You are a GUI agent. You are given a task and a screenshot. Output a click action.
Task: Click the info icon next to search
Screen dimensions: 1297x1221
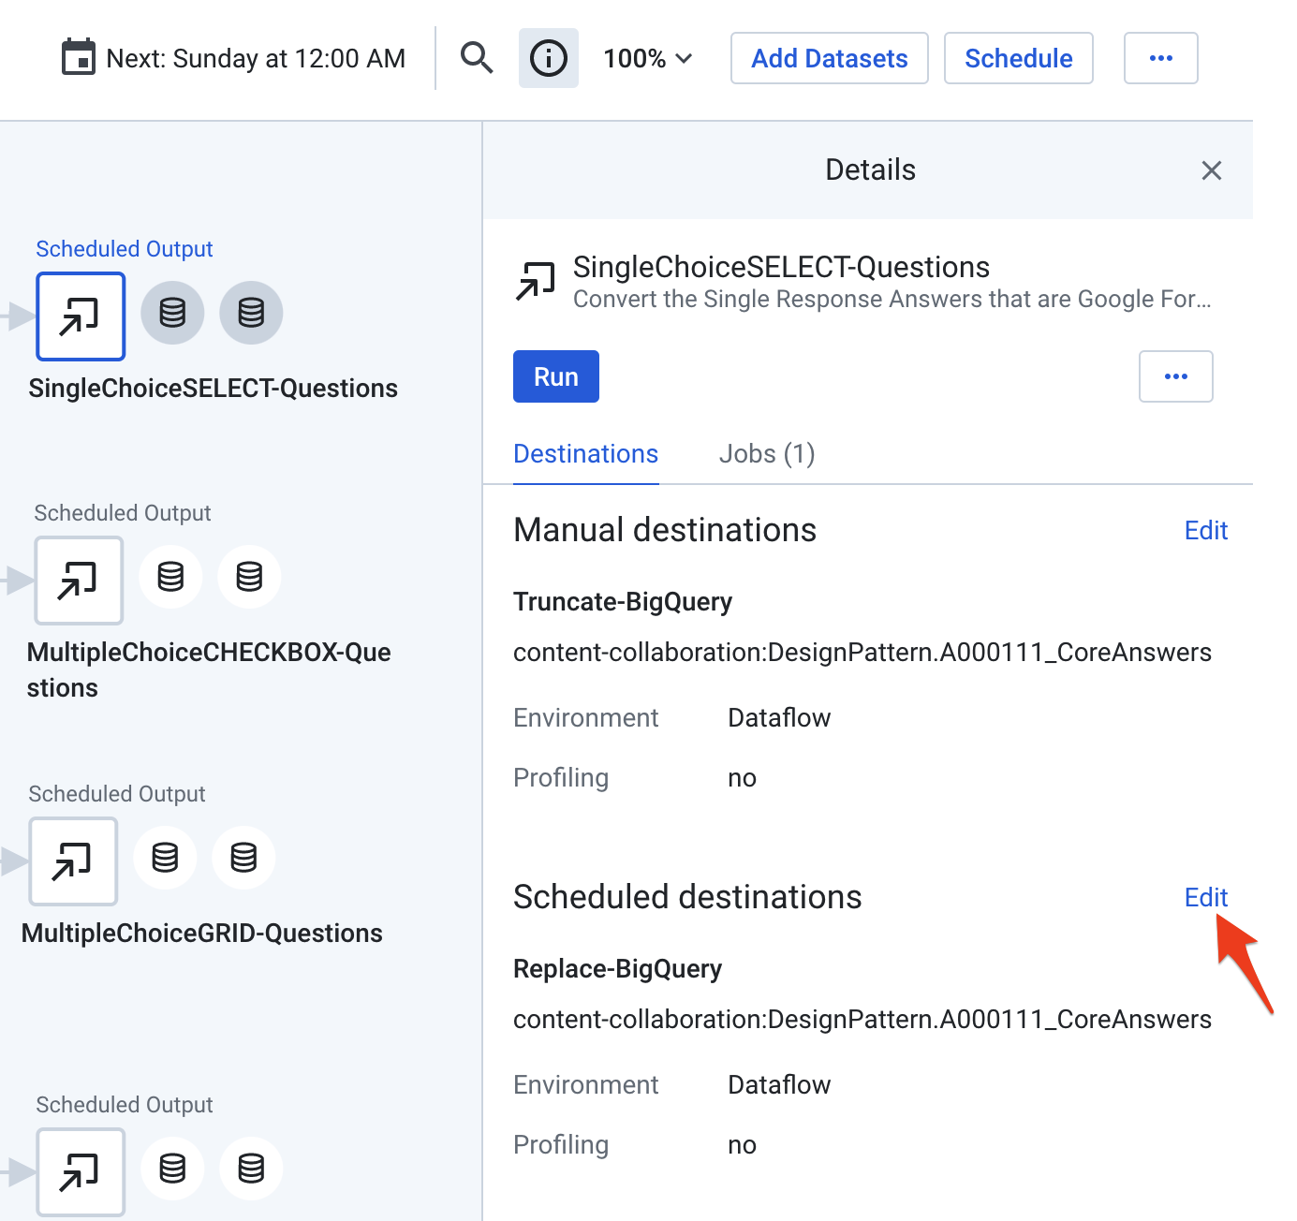548,58
